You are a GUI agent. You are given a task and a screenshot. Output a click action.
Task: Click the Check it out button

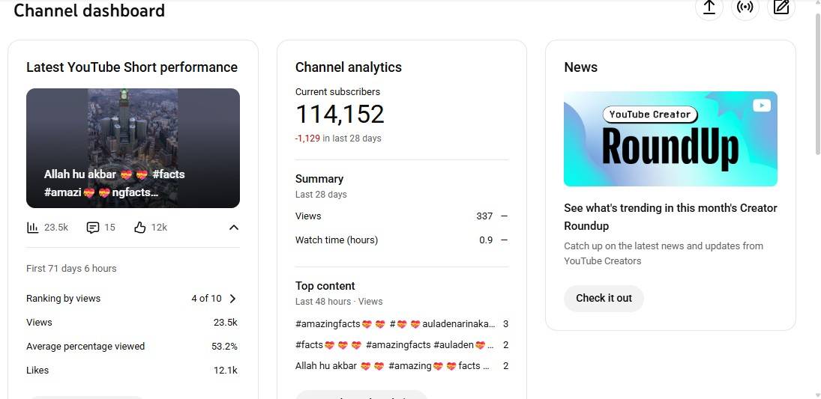(x=604, y=298)
